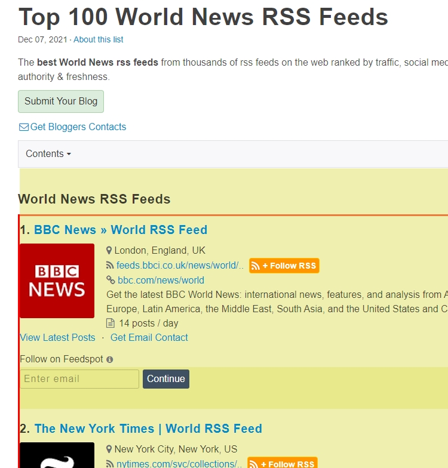Click the location pin icon beside New York City

coord(109,449)
